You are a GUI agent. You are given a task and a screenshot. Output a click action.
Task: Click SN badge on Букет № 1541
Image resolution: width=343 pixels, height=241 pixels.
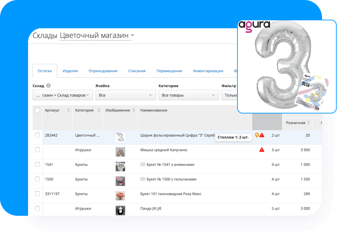tap(142, 165)
